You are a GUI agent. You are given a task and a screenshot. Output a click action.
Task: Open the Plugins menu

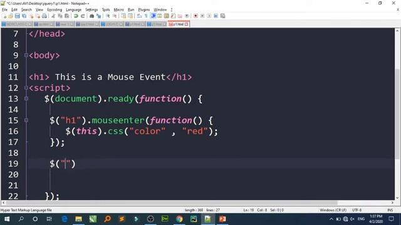pos(143,10)
